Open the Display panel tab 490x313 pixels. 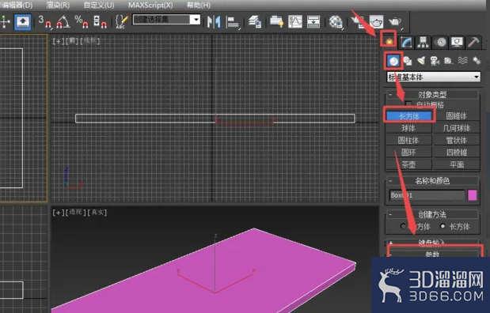click(x=457, y=42)
